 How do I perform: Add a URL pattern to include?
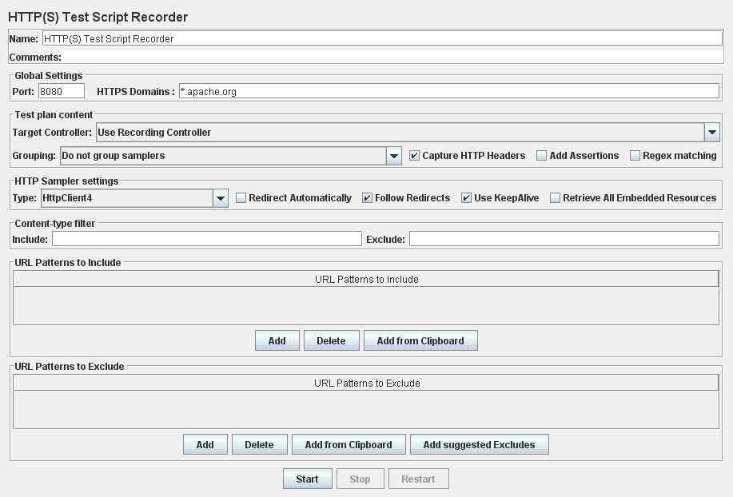(277, 340)
